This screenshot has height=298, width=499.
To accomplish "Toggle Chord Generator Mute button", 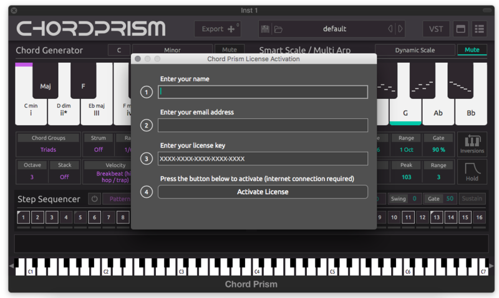I will [x=230, y=50].
